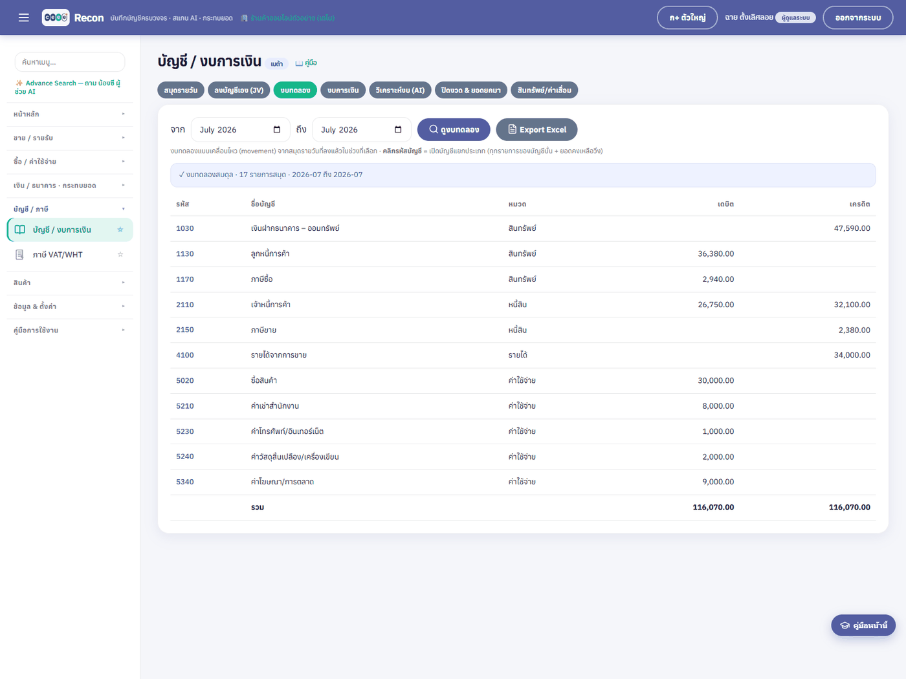Open the calendar picker in the ถึง date field
The width and height of the screenshot is (906, 679).
pos(398,130)
